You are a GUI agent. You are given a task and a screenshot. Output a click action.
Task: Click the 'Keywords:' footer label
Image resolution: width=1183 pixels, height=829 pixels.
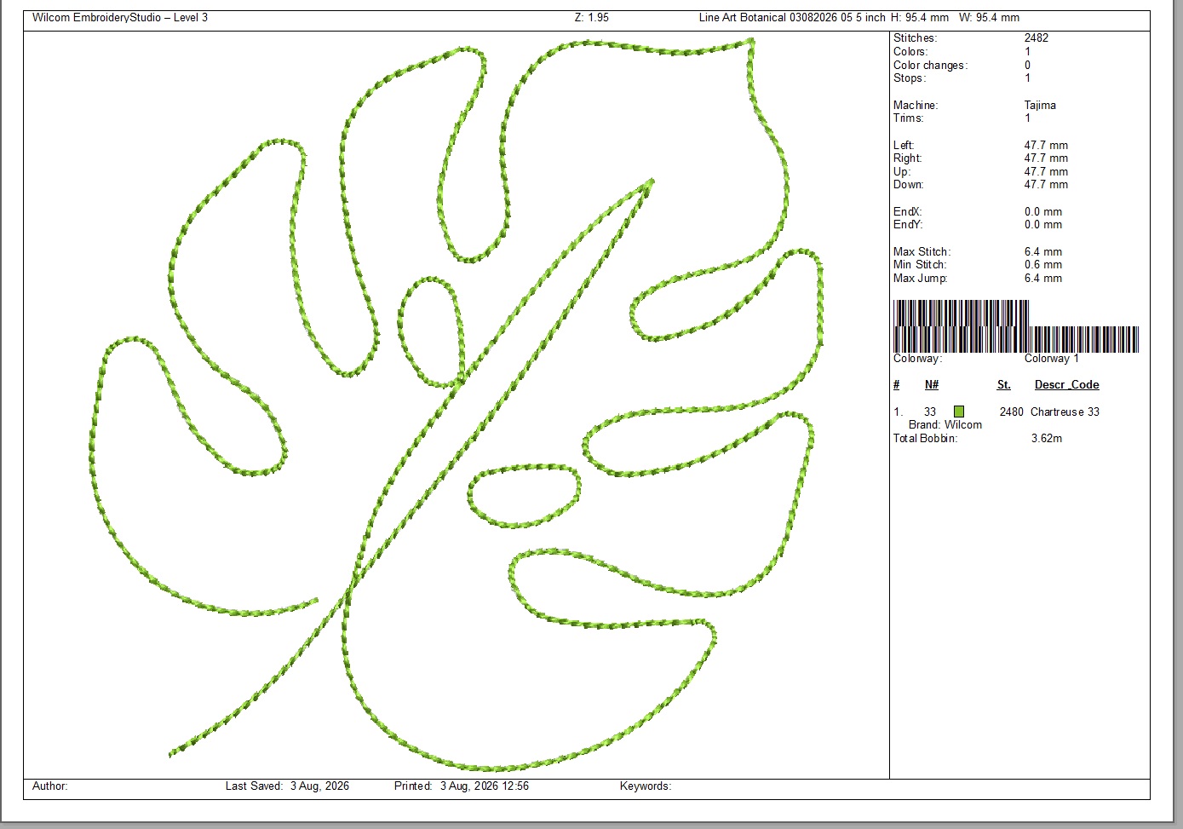pyautogui.click(x=646, y=786)
